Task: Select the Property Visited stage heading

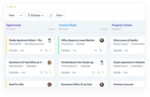Action: (x=122, y=25)
